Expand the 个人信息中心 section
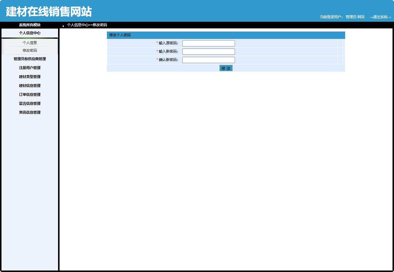The image size is (394, 272). coord(29,33)
